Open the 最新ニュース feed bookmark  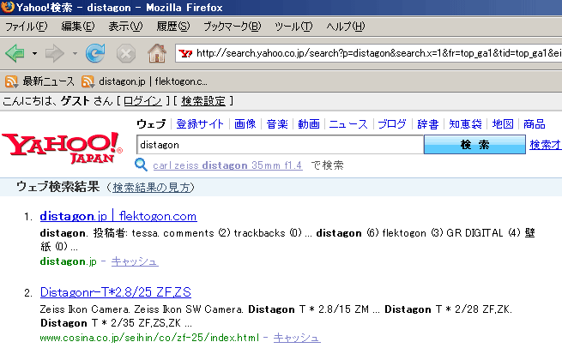39,81
